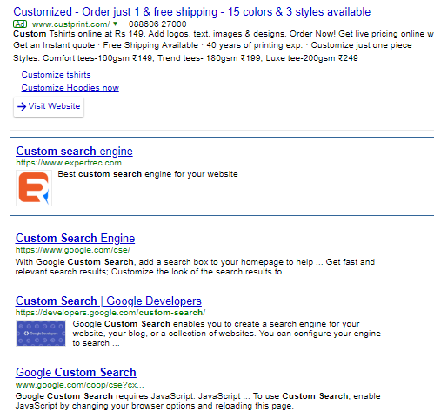Open the Customize Hoodies now sitelink
Viewport: 434px width, 412px height.
[70, 88]
